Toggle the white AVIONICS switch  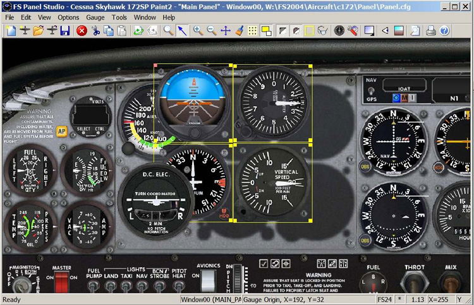(209, 280)
